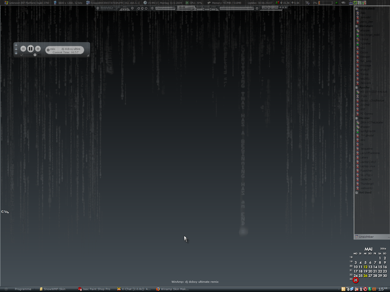This screenshot has height=292, width=390.
Task: Collapse the HackLabs contact group
Action: (x=356, y=9)
